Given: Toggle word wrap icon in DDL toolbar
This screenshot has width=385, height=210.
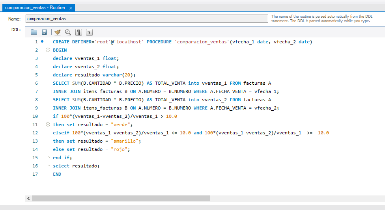Looking at the screenshot, I should point(89,32).
